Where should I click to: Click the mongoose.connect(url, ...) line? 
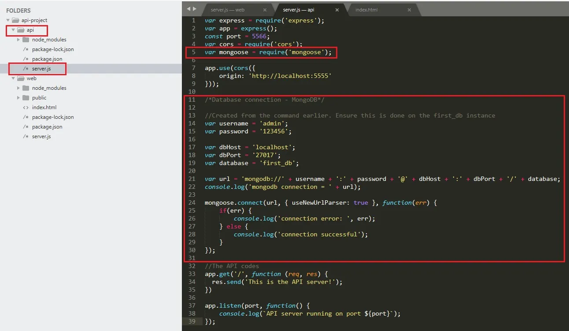coord(321,202)
